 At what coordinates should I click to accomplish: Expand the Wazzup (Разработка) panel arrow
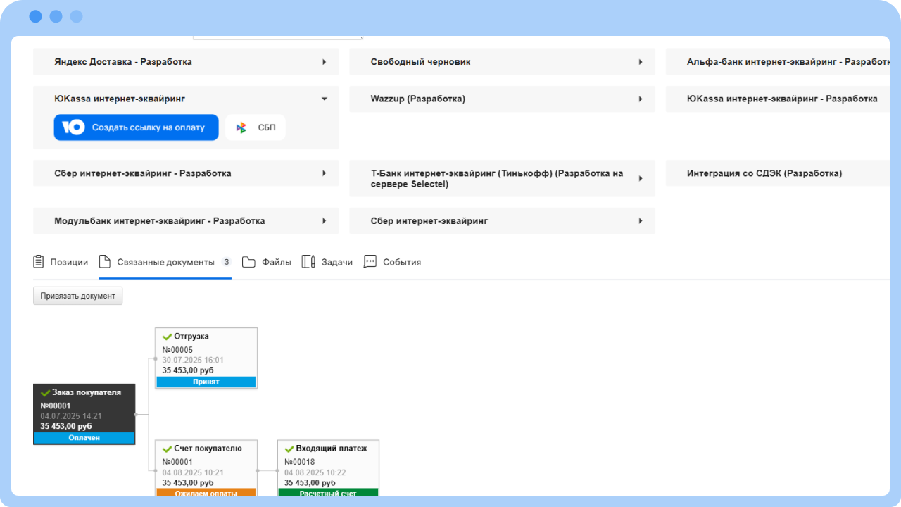tap(641, 99)
